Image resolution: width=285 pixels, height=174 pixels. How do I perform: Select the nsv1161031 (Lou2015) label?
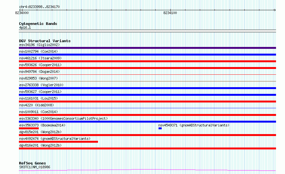point(38,98)
